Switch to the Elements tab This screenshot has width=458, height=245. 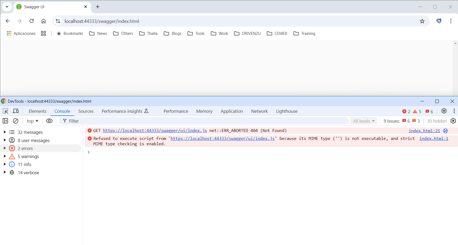(x=38, y=111)
